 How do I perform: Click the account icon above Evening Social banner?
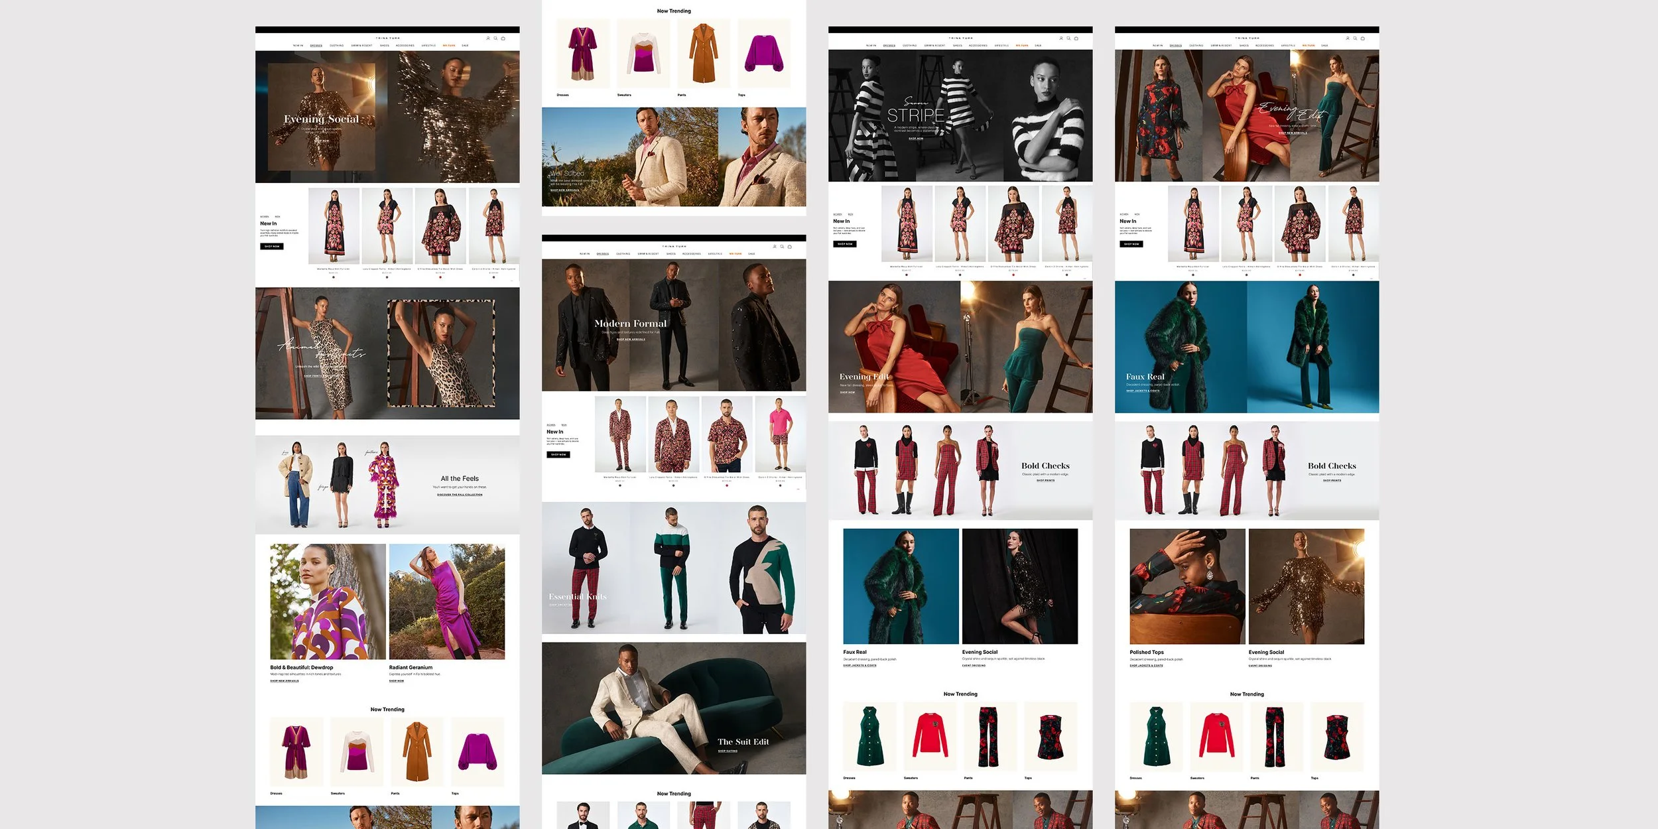click(x=488, y=38)
